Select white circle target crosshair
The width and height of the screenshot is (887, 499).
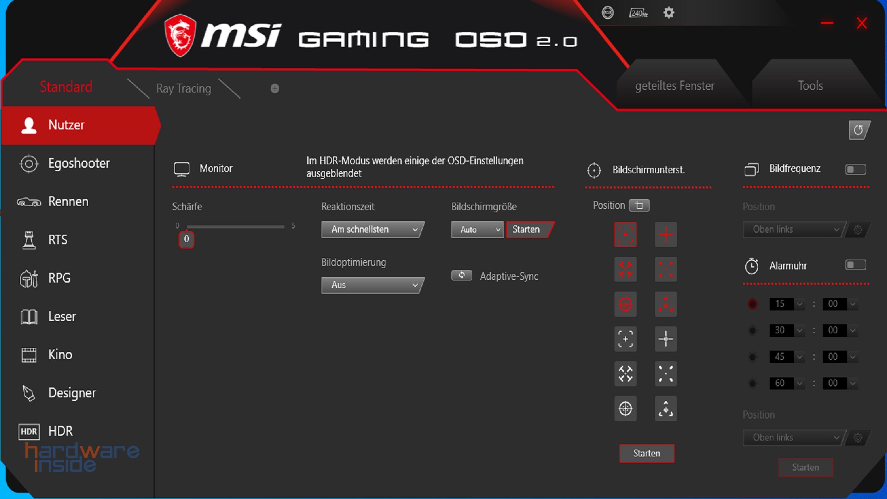[x=625, y=408]
